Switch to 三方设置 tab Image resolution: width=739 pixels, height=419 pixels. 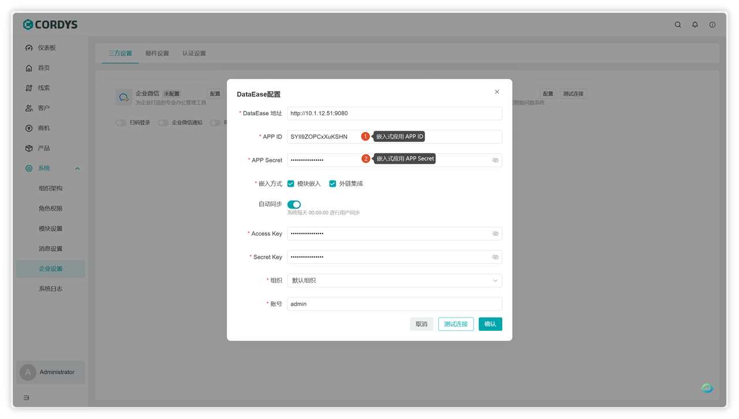120,53
